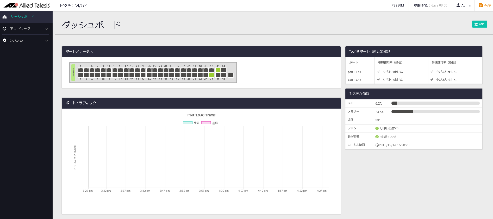Image resolution: width=493 pixels, height=219 pixels.
Task: Click the Admin user icon
Action: click(458, 5)
